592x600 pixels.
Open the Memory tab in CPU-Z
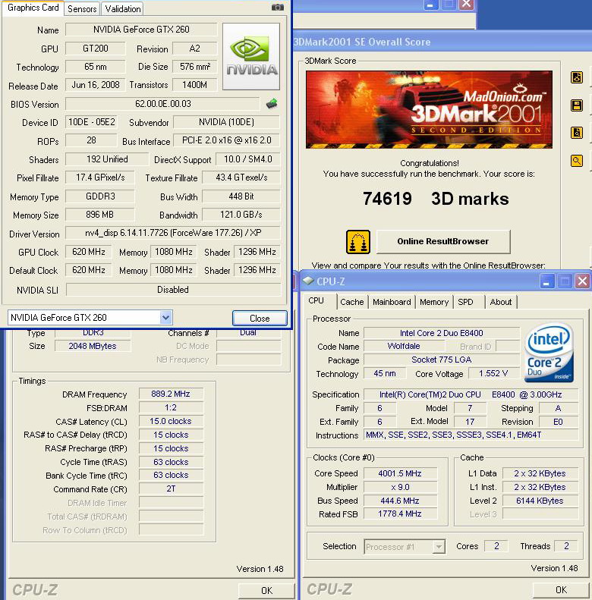tap(434, 302)
